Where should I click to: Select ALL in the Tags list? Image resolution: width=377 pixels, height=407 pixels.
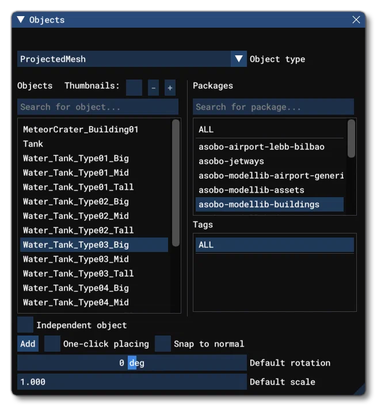pos(275,244)
